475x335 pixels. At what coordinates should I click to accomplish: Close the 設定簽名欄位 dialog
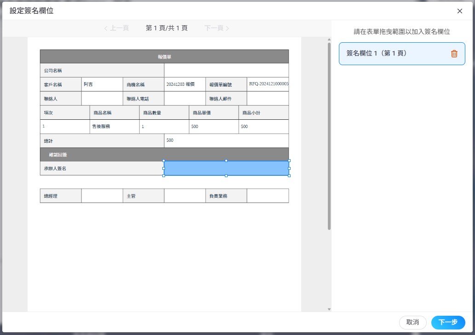459,11
